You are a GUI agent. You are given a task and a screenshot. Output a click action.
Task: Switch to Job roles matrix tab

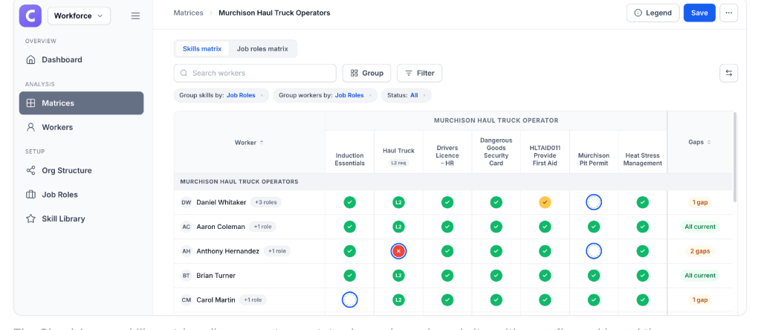point(262,49)
